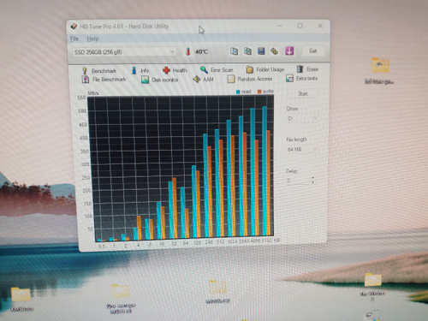Click the thermometer temperature icon

click(187, 51)
